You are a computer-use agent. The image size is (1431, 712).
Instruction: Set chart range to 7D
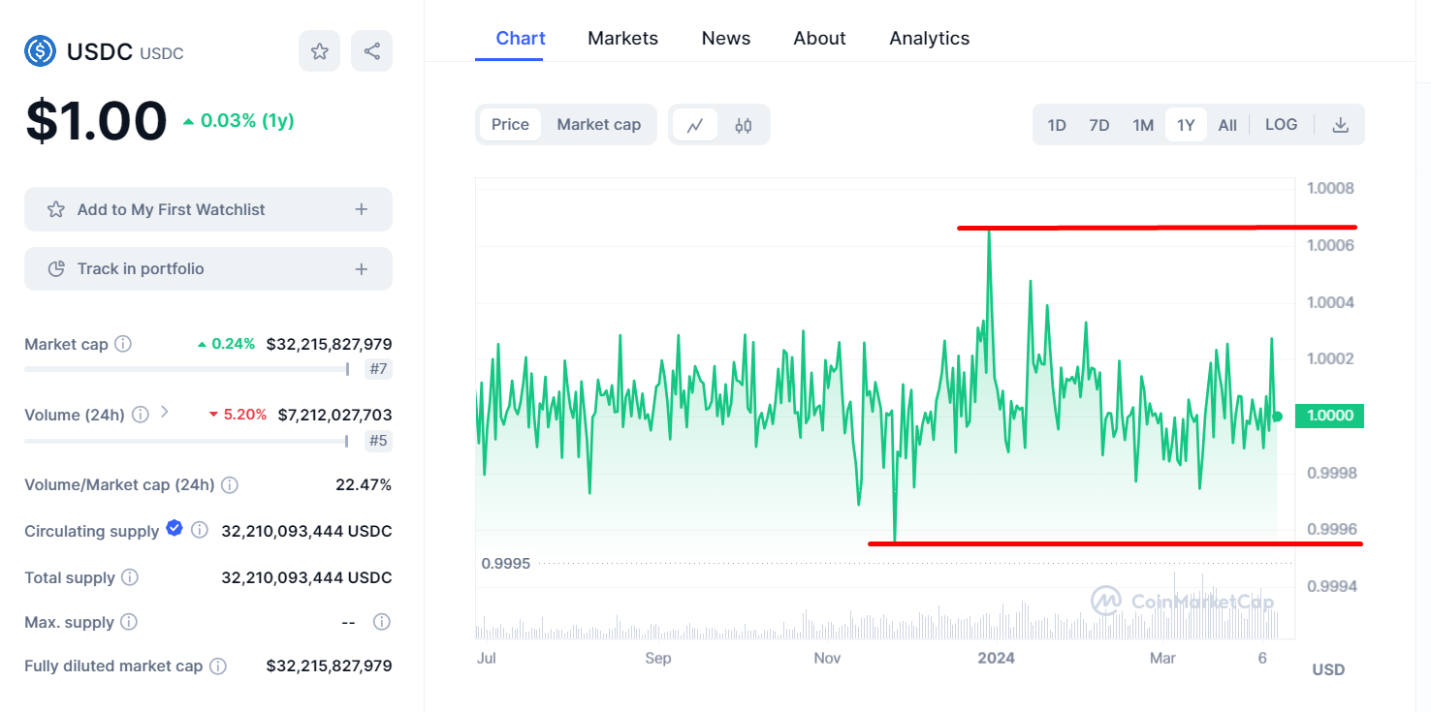coord(1099,125)
